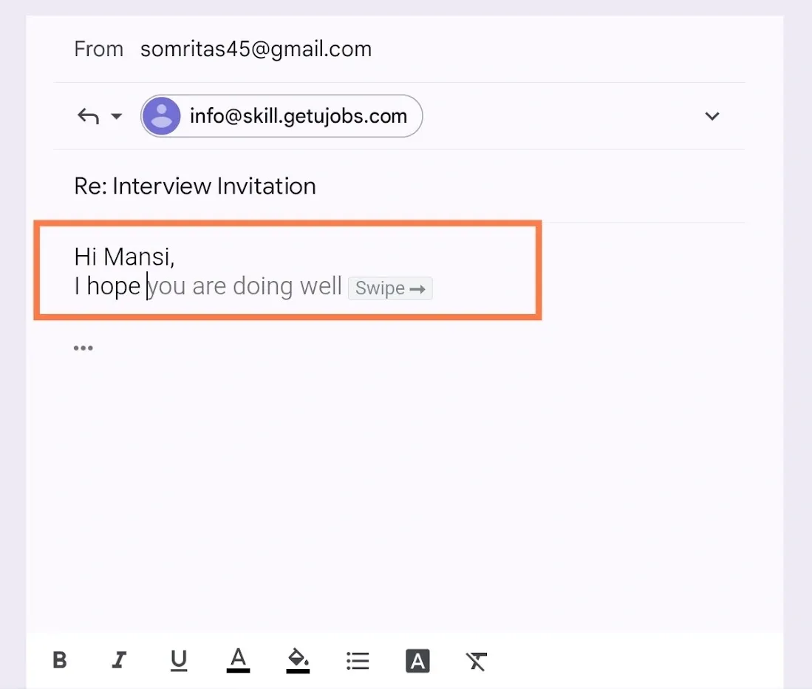This screenshot has height=689, width=812.
Task: Click the subject line Re: Interview Invitation
Action: (195, 186)
